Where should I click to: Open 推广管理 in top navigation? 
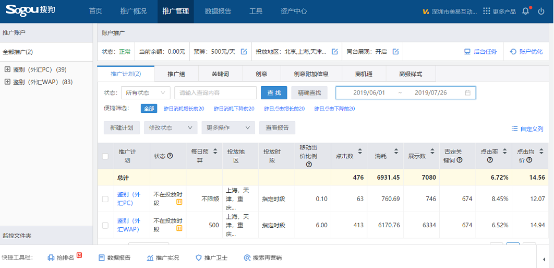(x=176, y=11)
